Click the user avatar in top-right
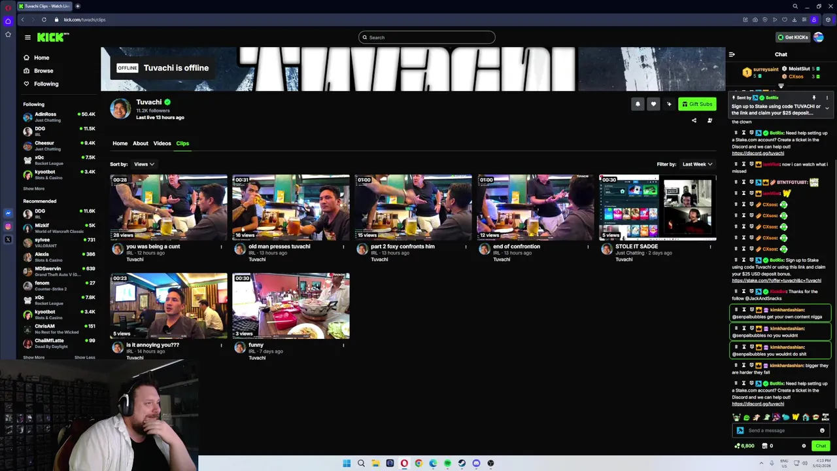This screenshot has width=837, height=471. 819,37
